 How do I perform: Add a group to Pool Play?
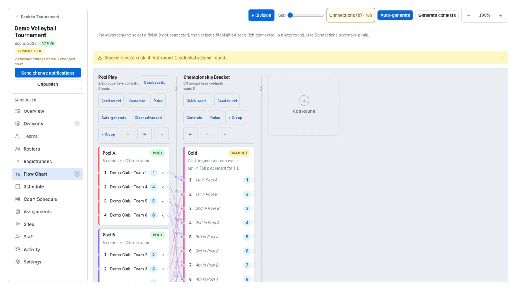pos(108,135)
